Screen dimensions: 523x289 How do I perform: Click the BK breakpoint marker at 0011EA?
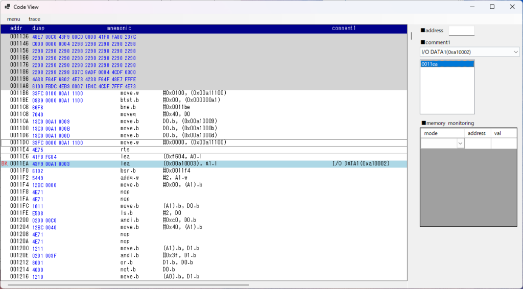coord(5,164)
